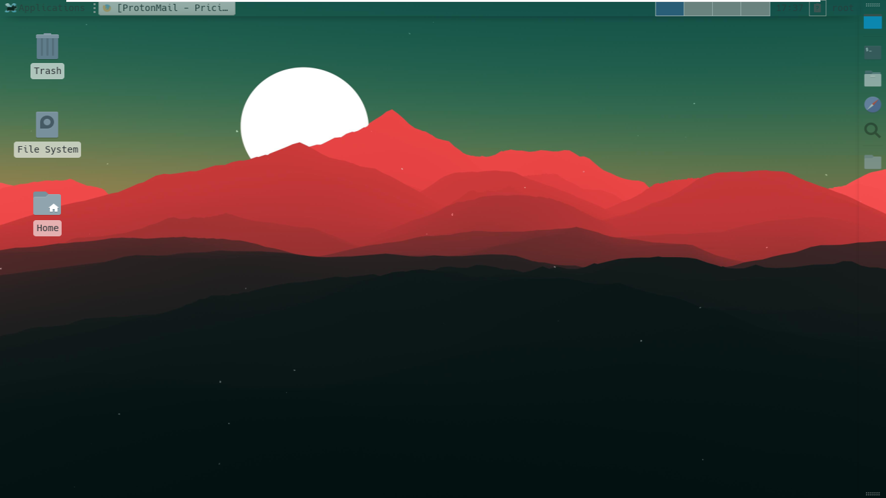The width and height of the screenshot is (886, 498).
Task: Launch the terminal emulator from the dock
Action: [872, 51]
